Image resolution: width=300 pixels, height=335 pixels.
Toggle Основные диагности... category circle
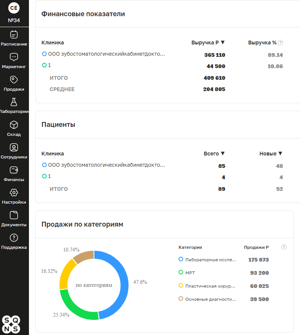(181, 299)
